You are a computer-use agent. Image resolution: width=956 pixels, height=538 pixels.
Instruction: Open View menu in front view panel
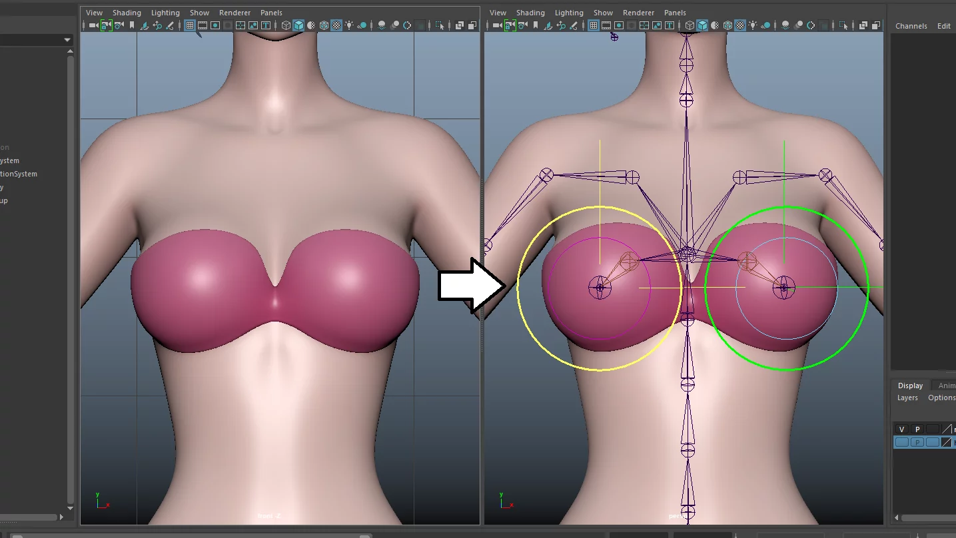pyautogui.click(x=95, y=13)
